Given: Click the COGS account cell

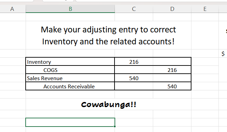Looking at the screenshot, I should (70, 70).
